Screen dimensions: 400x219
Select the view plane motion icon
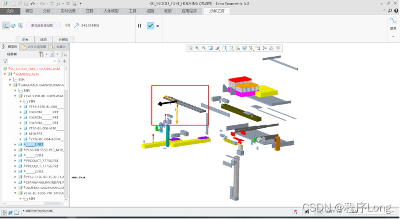(20, 25)
